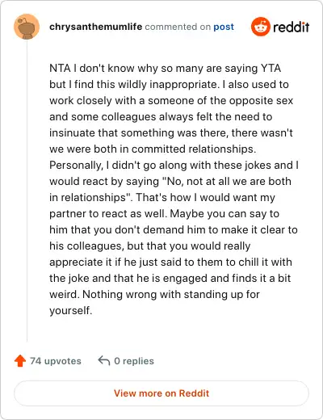Click the word "yourself." ending the comment
Screen dimensions: 323x420
tap(71, 311)
